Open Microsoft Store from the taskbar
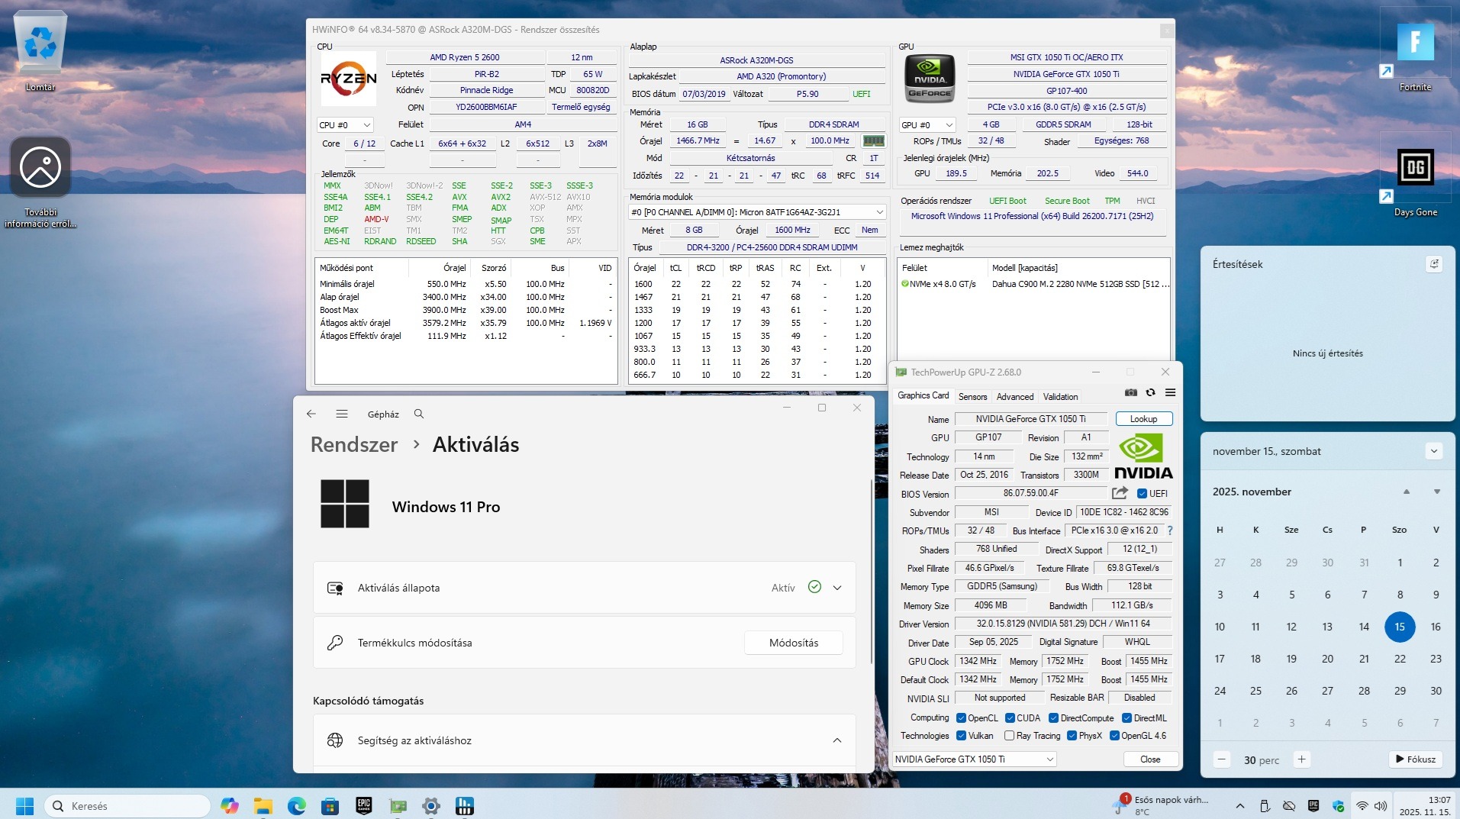The height and width of the screenshot is (819, 1460). click(330, 805)
